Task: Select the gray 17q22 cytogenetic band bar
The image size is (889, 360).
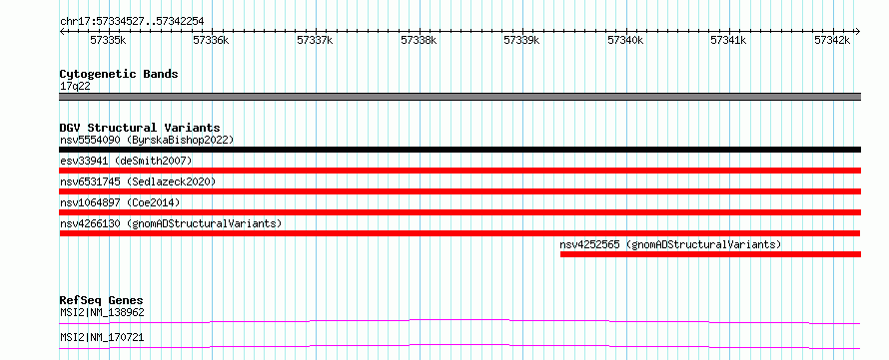Action: 460,97
